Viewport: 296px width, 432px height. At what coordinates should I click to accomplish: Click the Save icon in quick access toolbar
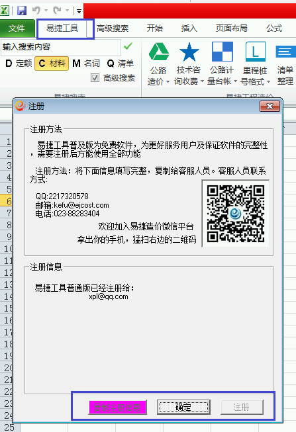tap(22, 11)
